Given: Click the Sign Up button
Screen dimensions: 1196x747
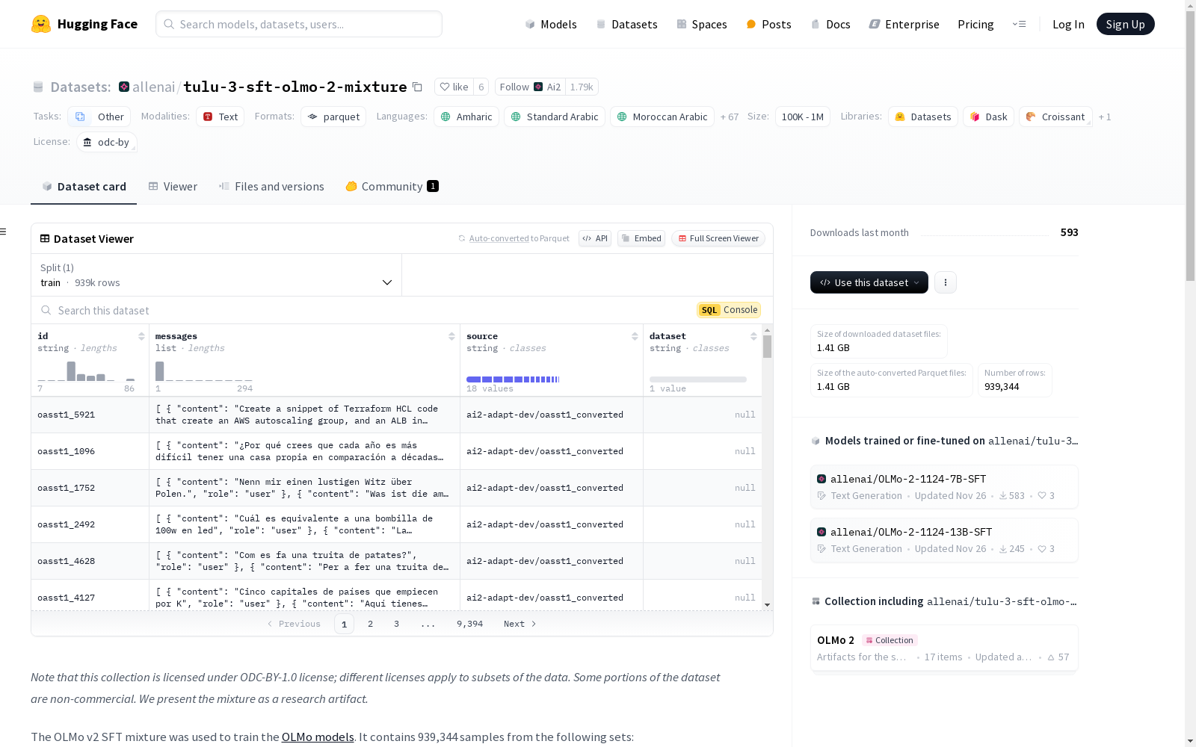Looking at the screenshot, I should (x=1125, y=24).
